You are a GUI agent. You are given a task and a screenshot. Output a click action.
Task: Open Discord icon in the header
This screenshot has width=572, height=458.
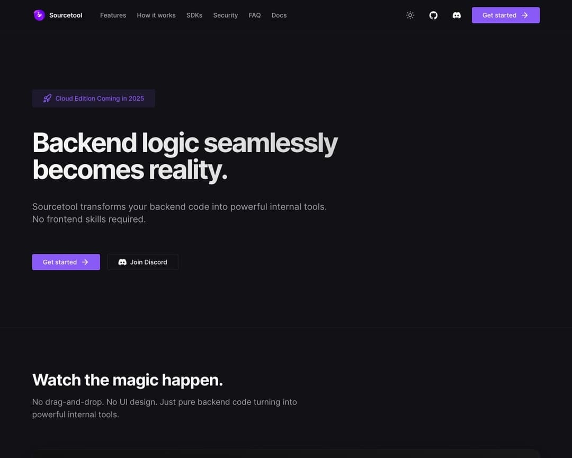point(457,15)
